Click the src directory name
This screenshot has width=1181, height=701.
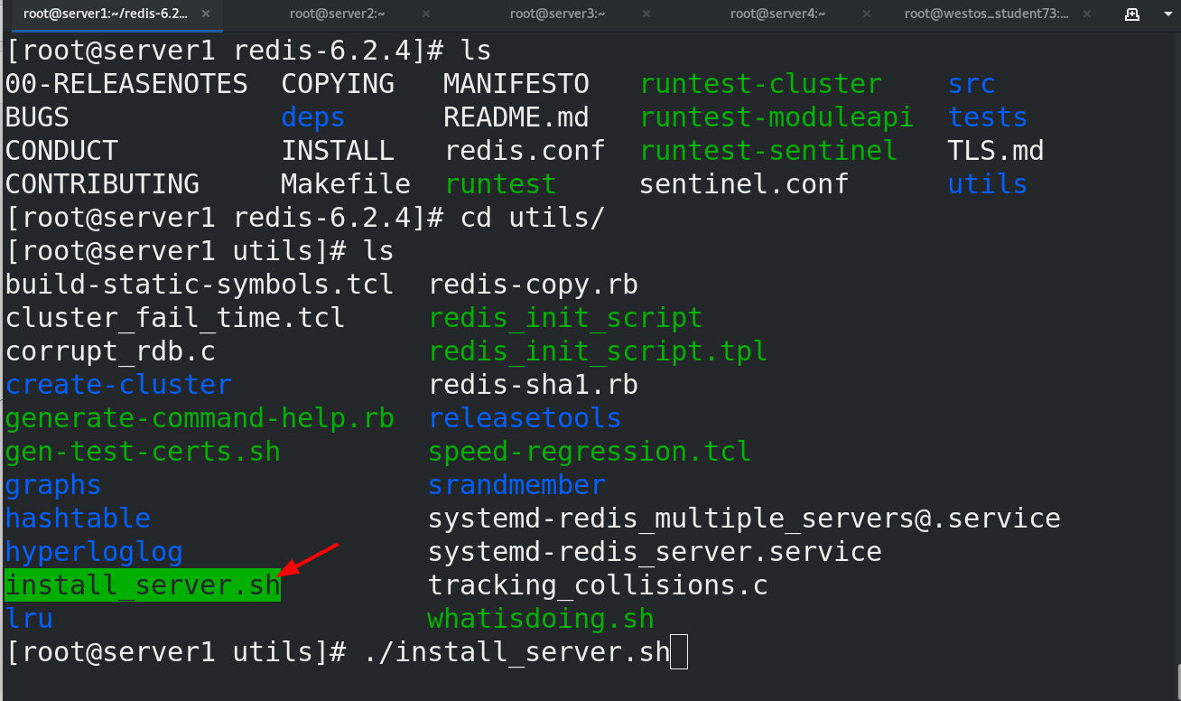pyautogui.click(x=972, y=84)
